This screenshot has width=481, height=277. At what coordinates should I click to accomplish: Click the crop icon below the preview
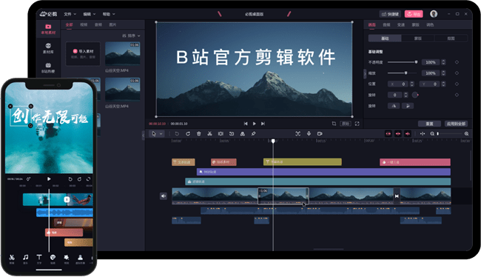point(334,124)
